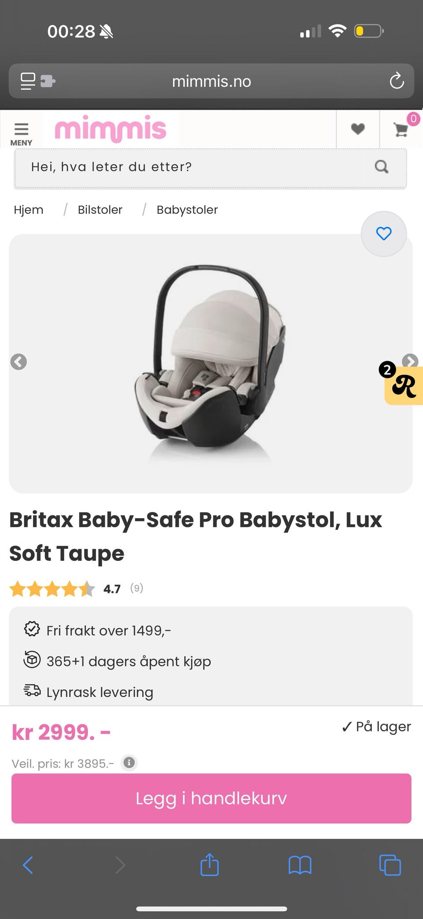Click the search field 'Hei, hva leter du etter?'
Image resolution: width=423 pixels, height=919 pixels.
(189, 167)
